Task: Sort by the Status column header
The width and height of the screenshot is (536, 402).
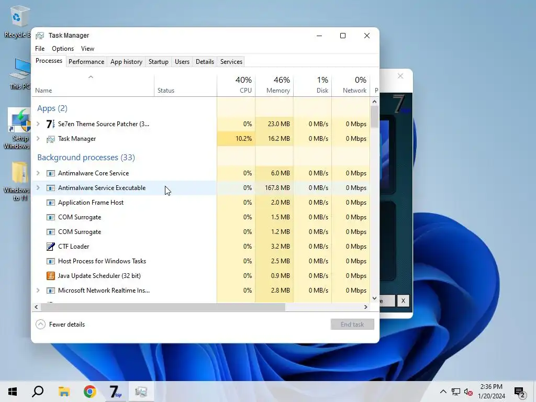Action: point(186,85)
